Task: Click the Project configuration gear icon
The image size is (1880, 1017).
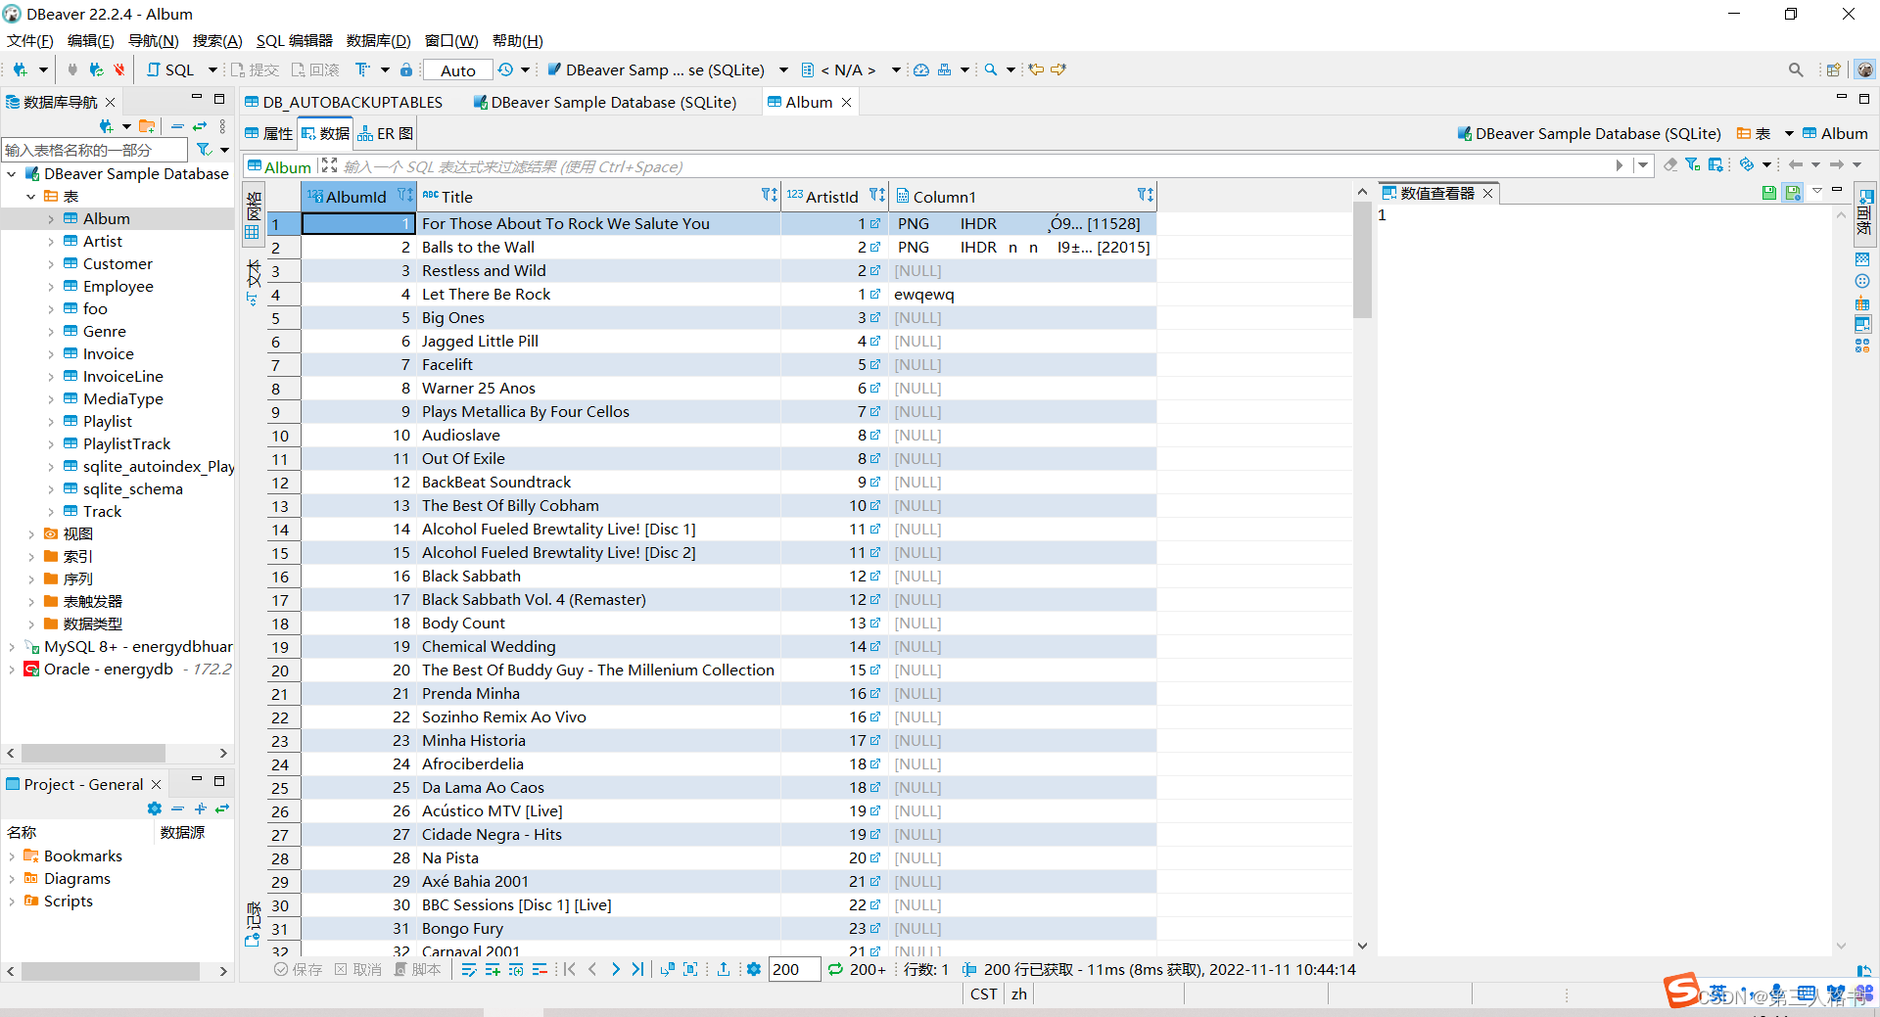Action: 154,809
